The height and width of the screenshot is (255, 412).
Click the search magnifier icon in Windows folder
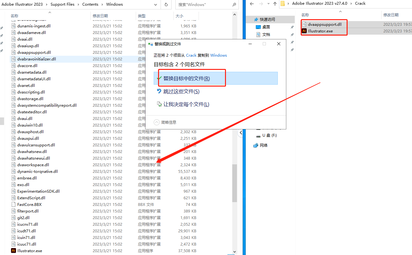(234, 4)
